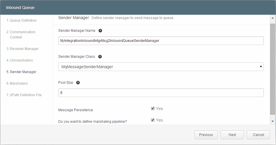Cancel the Inbound Queue wizard

coord(258,135)
